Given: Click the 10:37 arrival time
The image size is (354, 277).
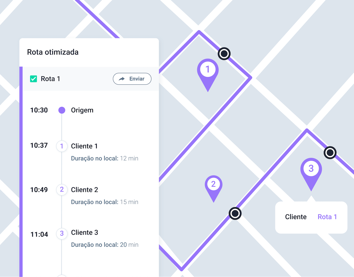Looking at the screenshot, I should click(x=39, y=145).
